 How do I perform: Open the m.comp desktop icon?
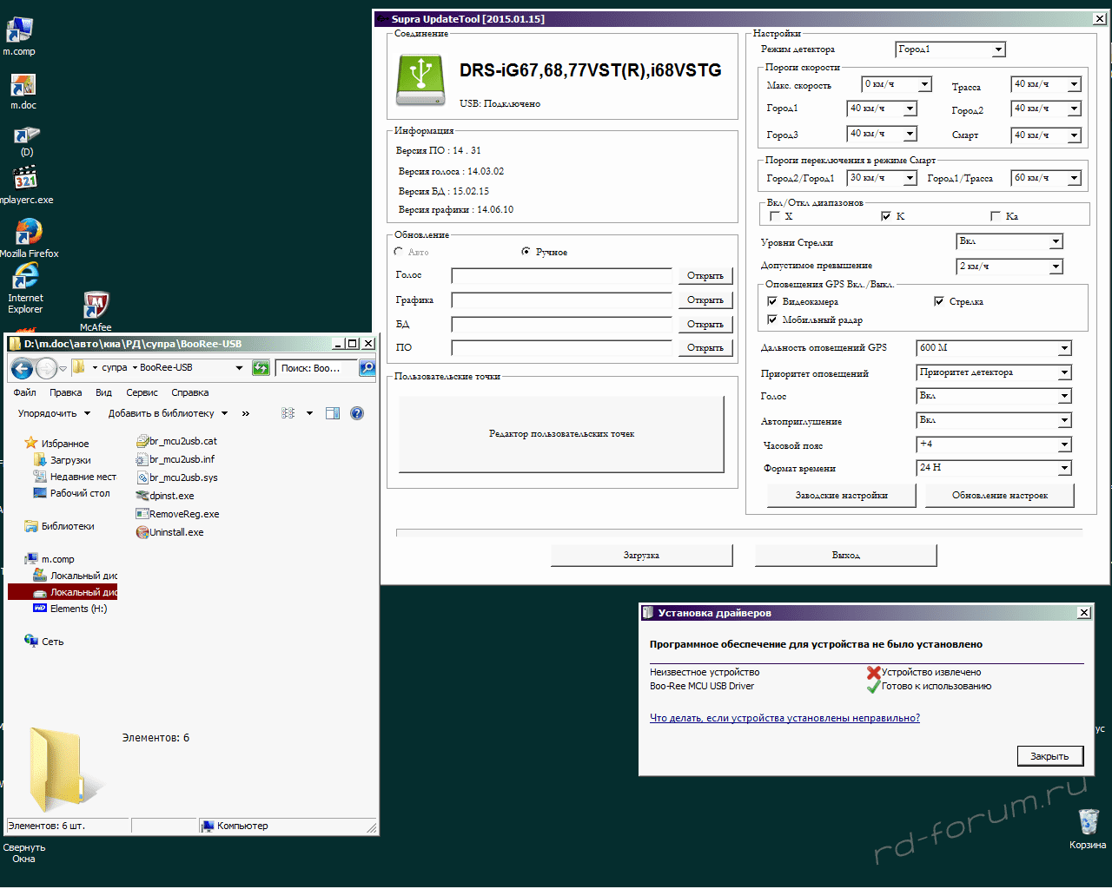tap(19, 36)
